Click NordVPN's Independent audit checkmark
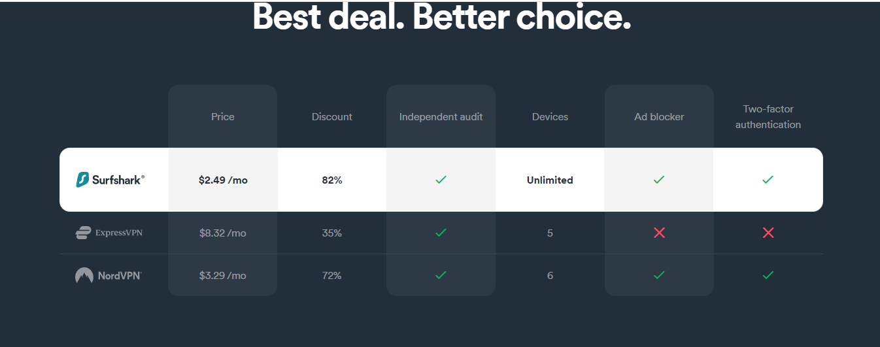This screenshot has height=347, width=880. click(441, 276)
